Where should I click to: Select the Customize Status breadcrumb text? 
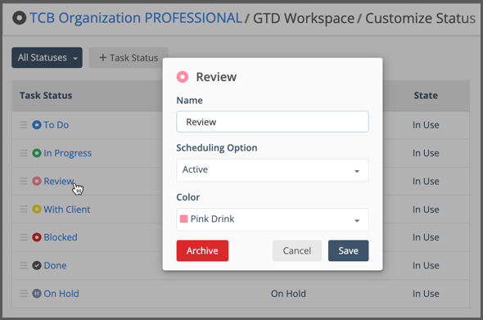click(420, 19)
